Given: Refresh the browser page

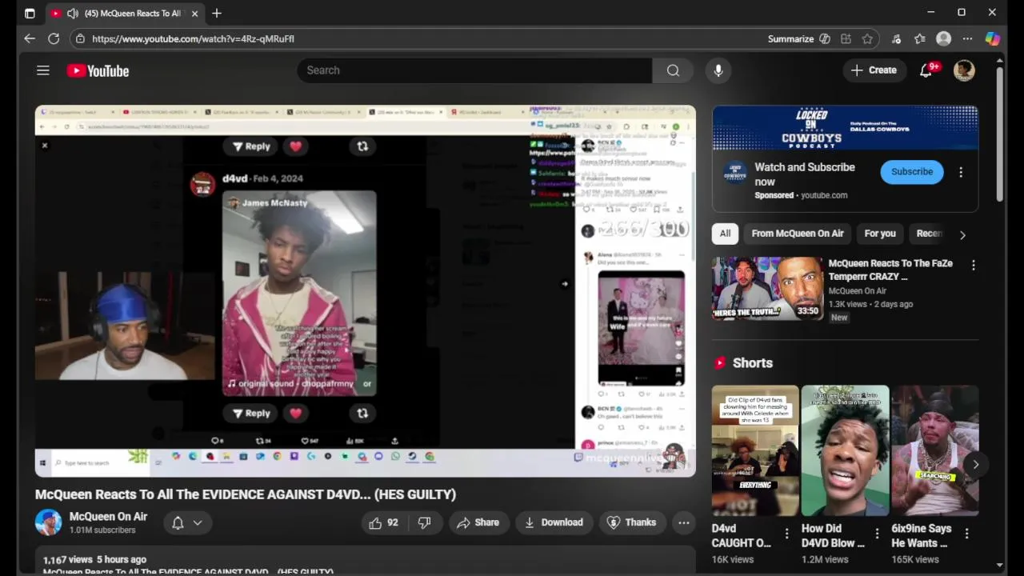Looking at the screenshot, I should 54,38.
